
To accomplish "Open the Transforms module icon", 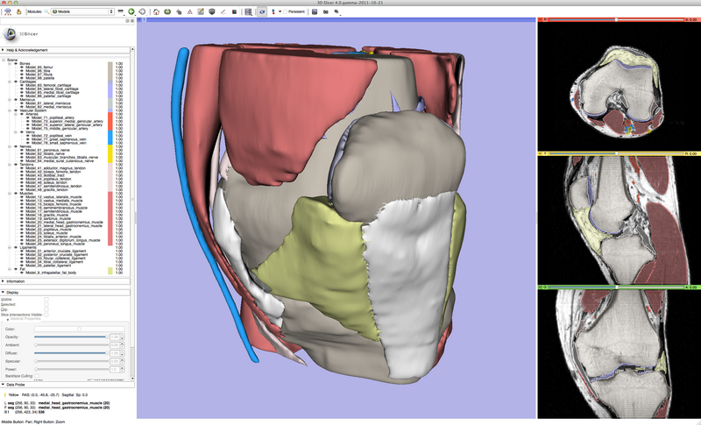I will pos(179,11).
